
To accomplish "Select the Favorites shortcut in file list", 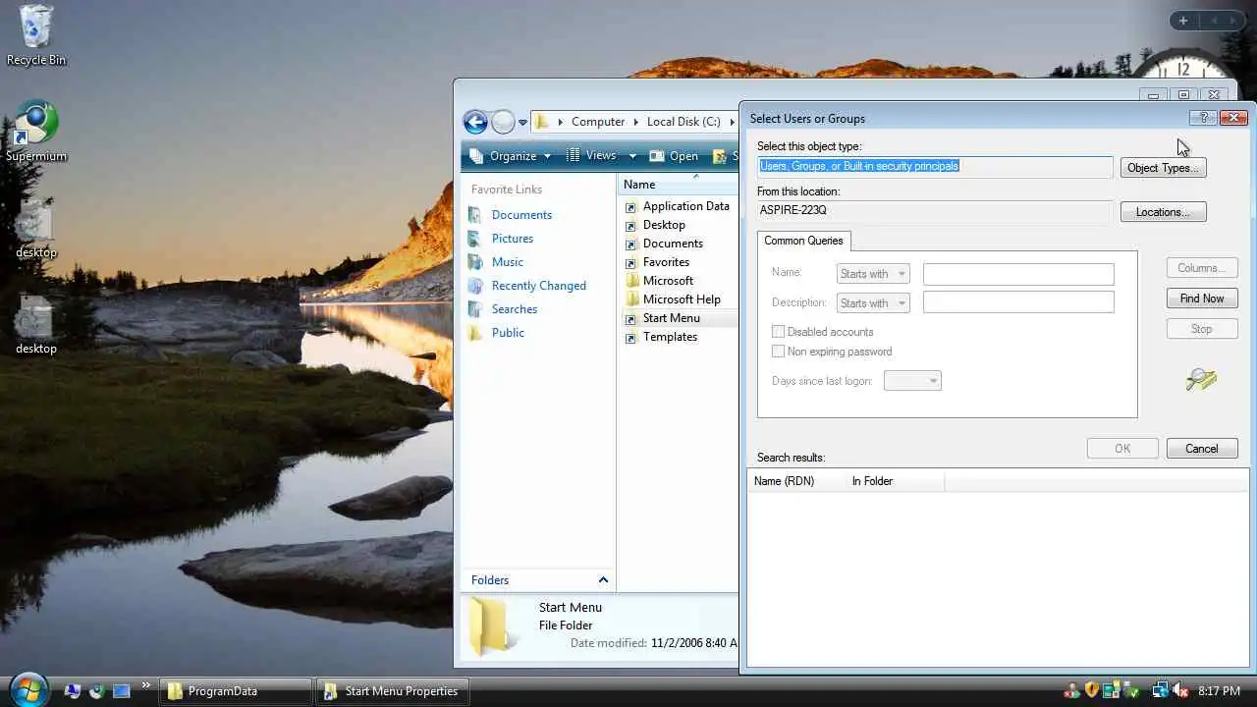I will [x=666, y=262].
